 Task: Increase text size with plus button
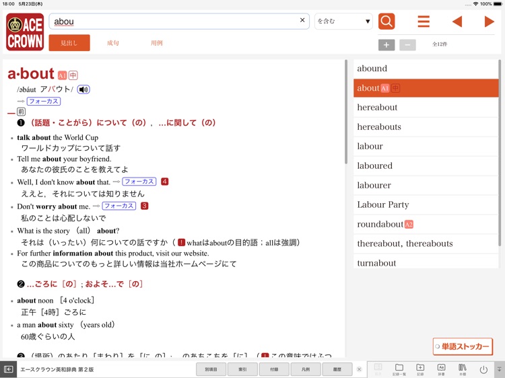pos(386,44)
